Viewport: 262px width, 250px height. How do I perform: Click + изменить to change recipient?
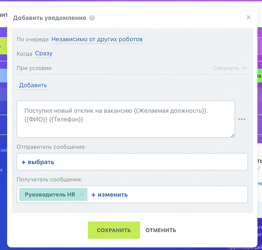click(x=110, y=195)
